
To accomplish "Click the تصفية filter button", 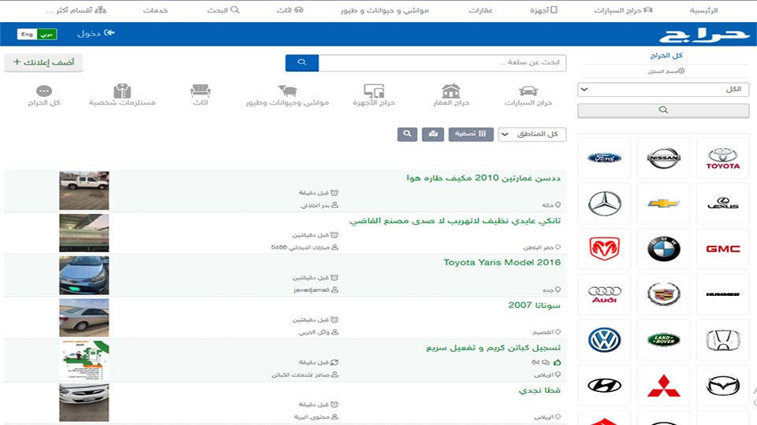I will coord(471,134).
